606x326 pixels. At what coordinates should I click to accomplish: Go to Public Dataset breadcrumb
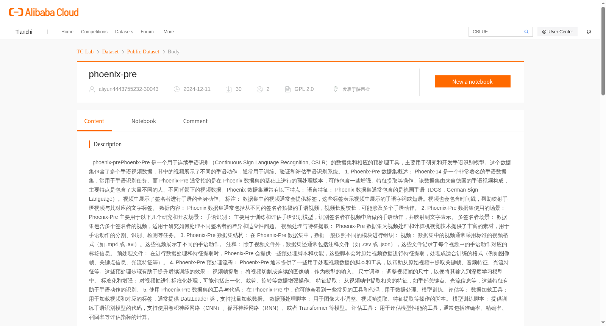pos(143,51)
